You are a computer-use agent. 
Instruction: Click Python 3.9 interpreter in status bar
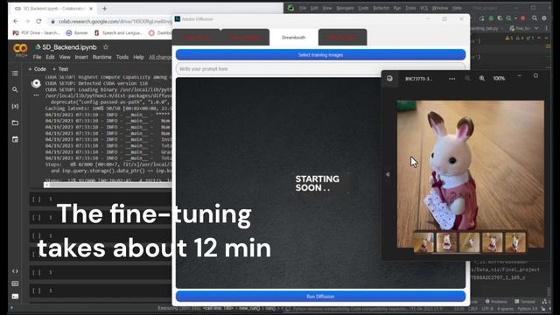(x=527, y=309)
